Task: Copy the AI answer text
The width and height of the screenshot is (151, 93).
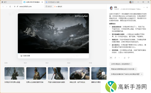Action: click(115, 58)
